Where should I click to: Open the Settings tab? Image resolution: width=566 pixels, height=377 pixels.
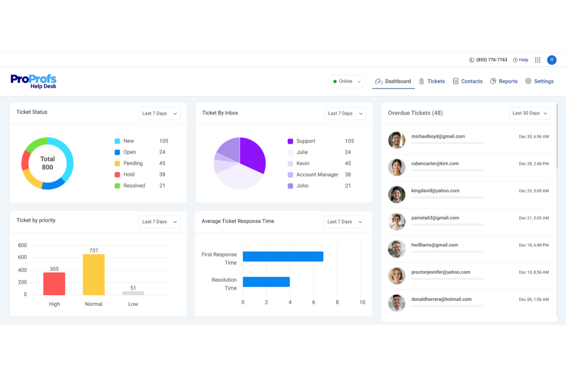pos(539,81)
